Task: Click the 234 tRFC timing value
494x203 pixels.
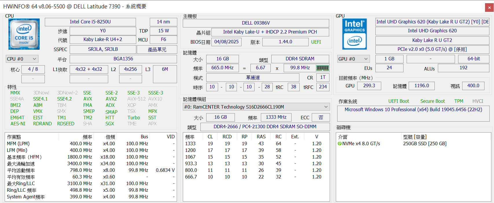Action: click(x=323, y=87)
